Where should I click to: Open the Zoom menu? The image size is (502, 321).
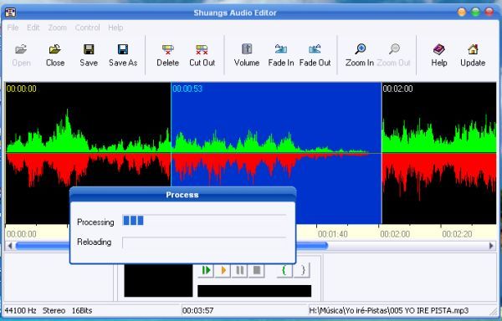point(57,28)
